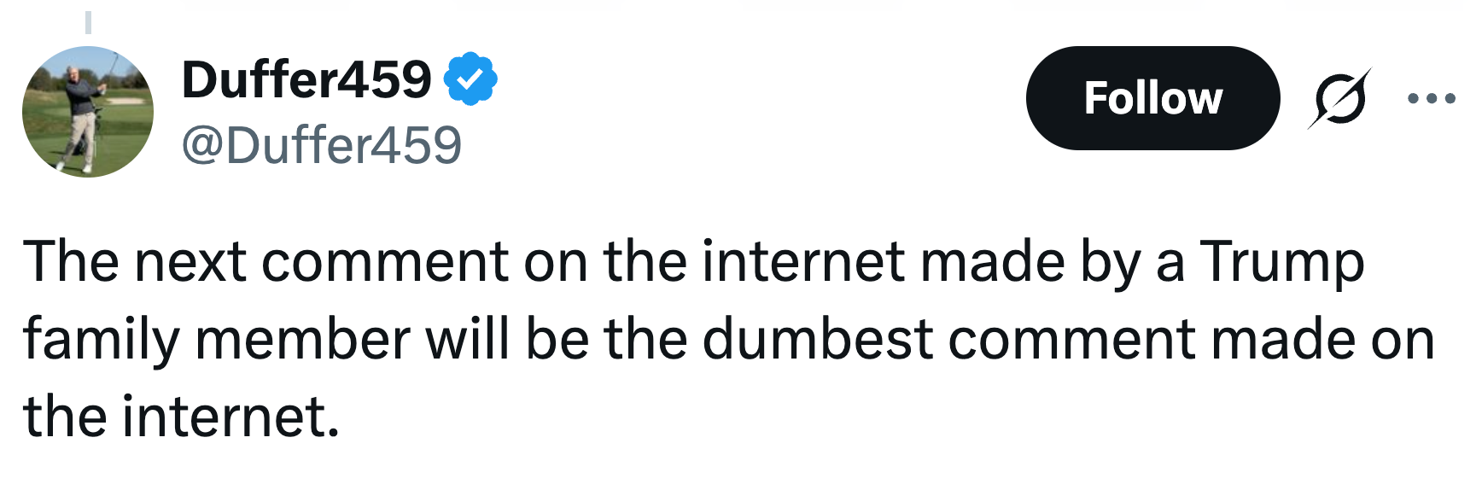Click the word "Trump" in the tweet

[1281, 260]
